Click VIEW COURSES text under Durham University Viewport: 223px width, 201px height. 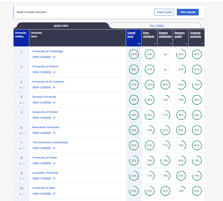pos(41,103)
